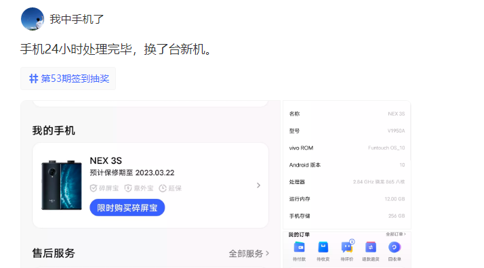This screenshot has height=268, width=484.
Task: Open the NEX 3S phone thumbnail
Action: click(62, 185)
